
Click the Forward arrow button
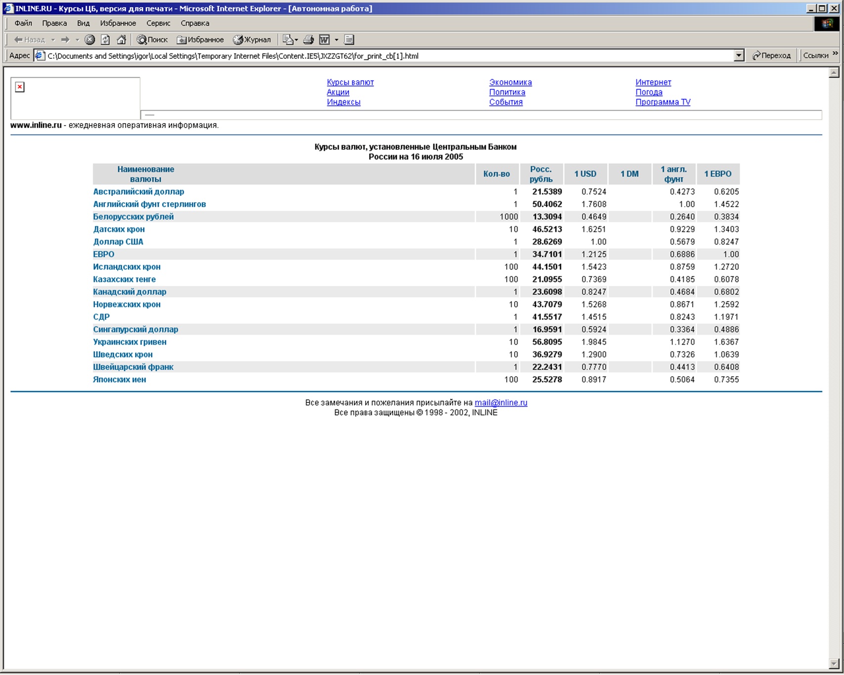[x=65, y=40]
